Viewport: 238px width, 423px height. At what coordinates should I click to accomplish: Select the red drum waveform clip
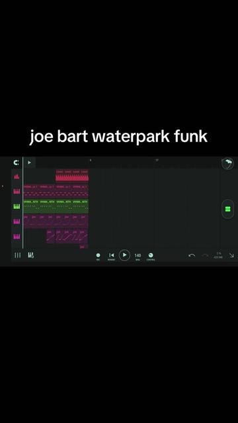72,176
